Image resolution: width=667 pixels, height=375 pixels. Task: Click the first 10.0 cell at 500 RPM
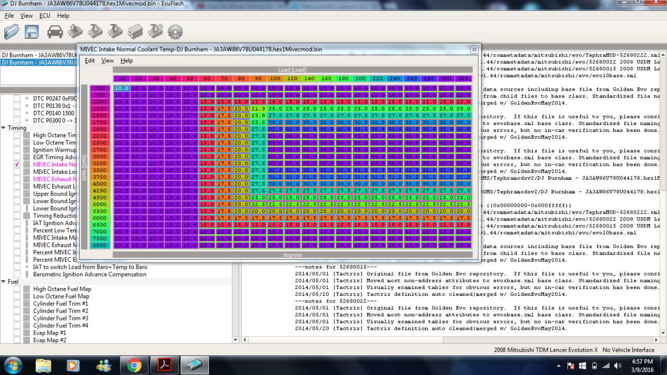[x=121, y=89]
